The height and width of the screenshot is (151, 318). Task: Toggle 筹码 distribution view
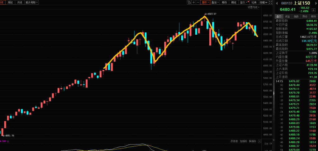(x=224, y=2)
